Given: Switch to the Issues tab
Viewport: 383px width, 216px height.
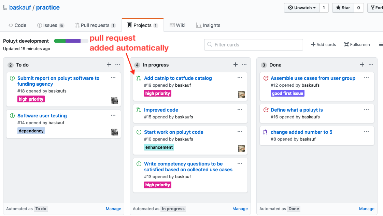Looking at the screenshot, I should coord(51,25).
